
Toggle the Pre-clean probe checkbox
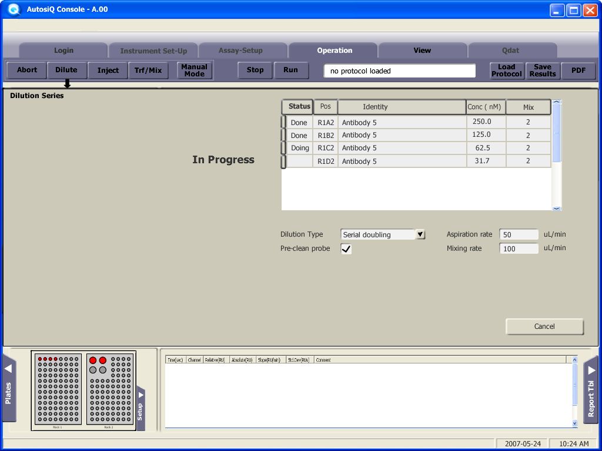pyautogui.click(x=346, y=249)
